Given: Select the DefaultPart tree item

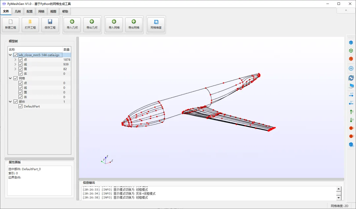Looking at the screenshot, I should 32,106.
